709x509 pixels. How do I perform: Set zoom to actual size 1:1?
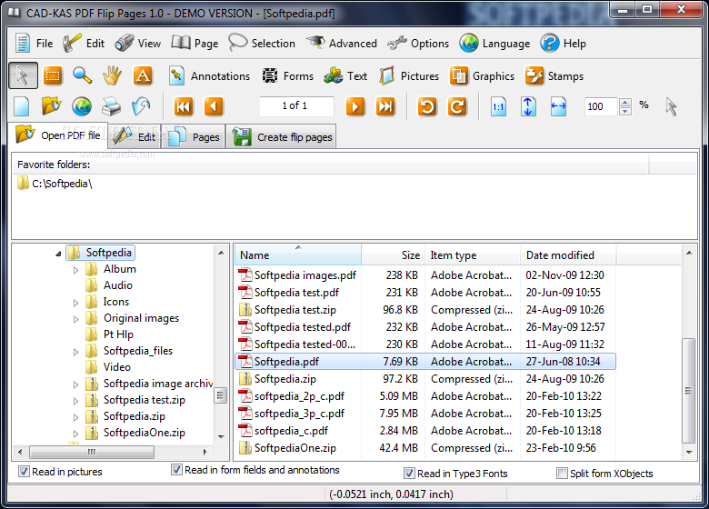tap(498, 106)
